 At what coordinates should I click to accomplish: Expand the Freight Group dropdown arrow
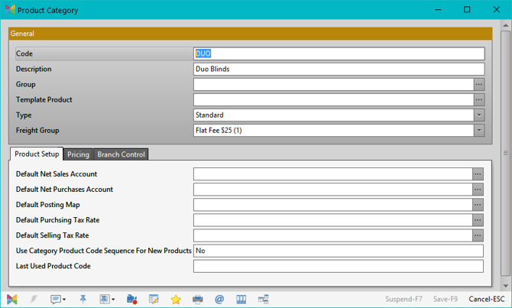[x=479, y=131]
